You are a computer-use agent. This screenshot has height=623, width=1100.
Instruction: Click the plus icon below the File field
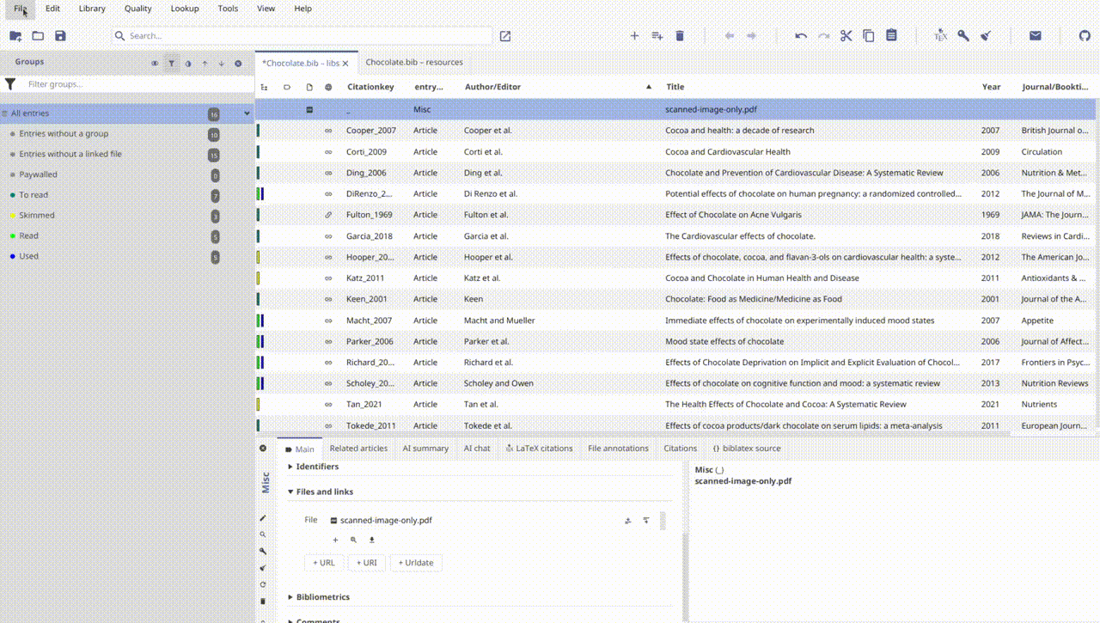[335, 540]
